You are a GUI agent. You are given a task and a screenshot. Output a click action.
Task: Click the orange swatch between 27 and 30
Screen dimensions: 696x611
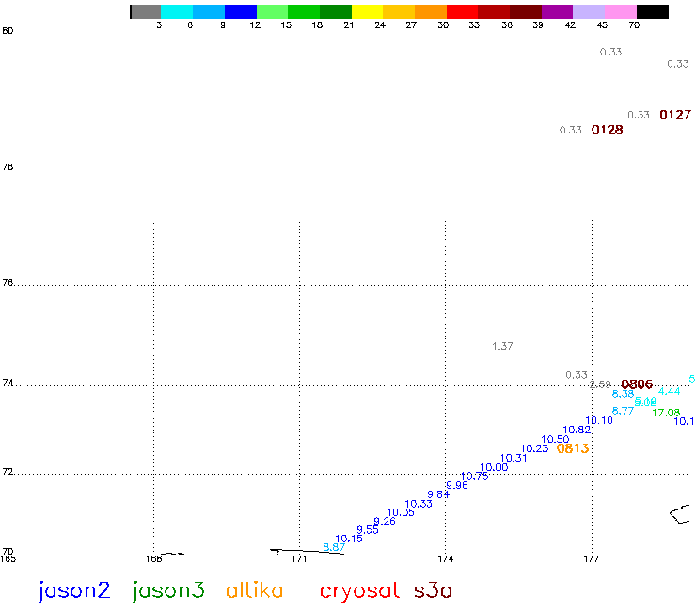tap(431, 11)
